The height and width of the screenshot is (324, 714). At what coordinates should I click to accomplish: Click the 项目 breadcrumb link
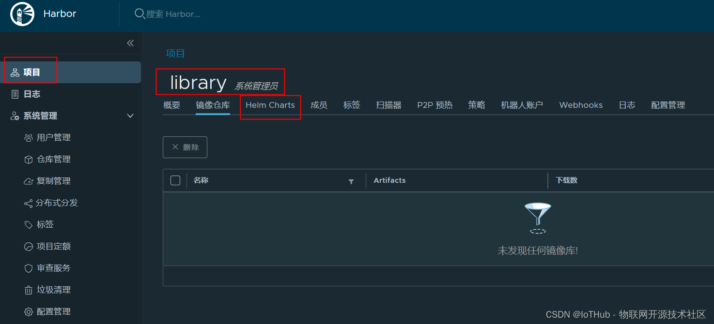point(175,53)
